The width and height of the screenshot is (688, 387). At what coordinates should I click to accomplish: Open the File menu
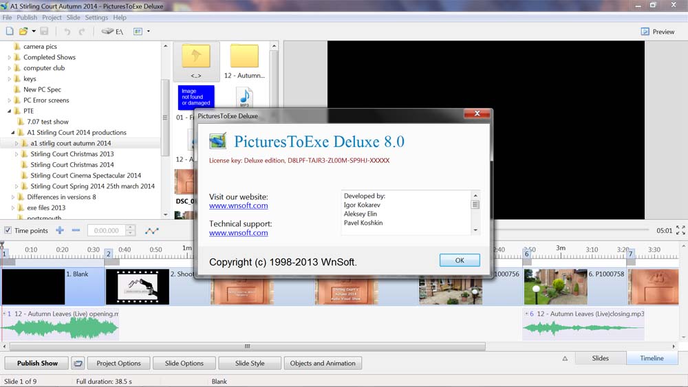point(7,18)
